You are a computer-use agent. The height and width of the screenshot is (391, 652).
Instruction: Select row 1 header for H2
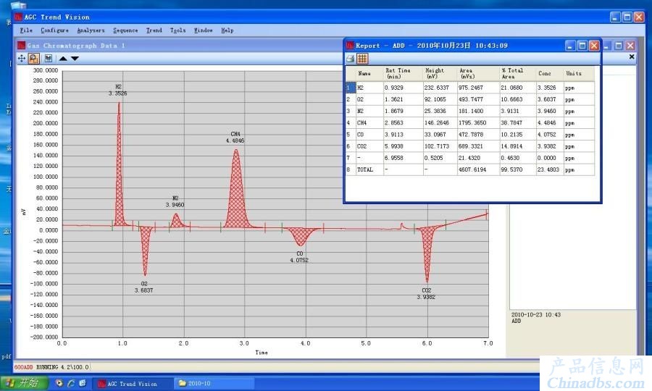tap(351, 88)
